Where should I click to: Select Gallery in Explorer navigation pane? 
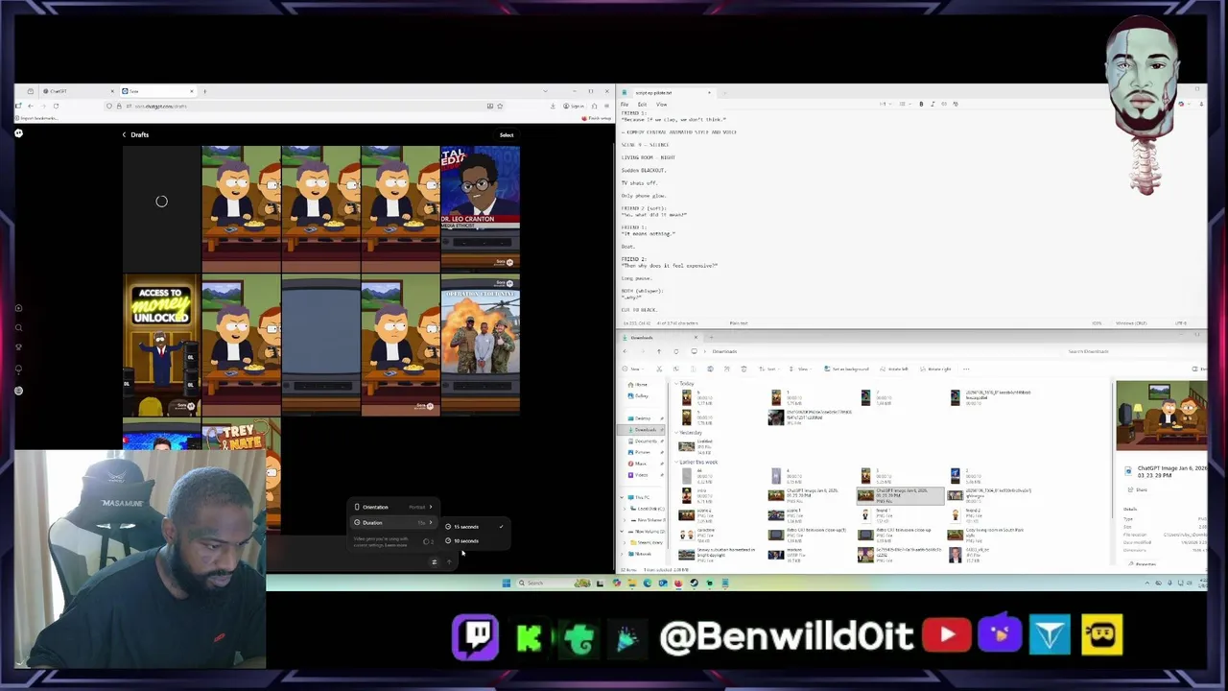(642, 395)
